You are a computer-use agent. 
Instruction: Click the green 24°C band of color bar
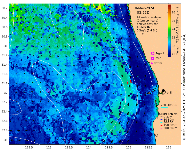pos(170,29)
